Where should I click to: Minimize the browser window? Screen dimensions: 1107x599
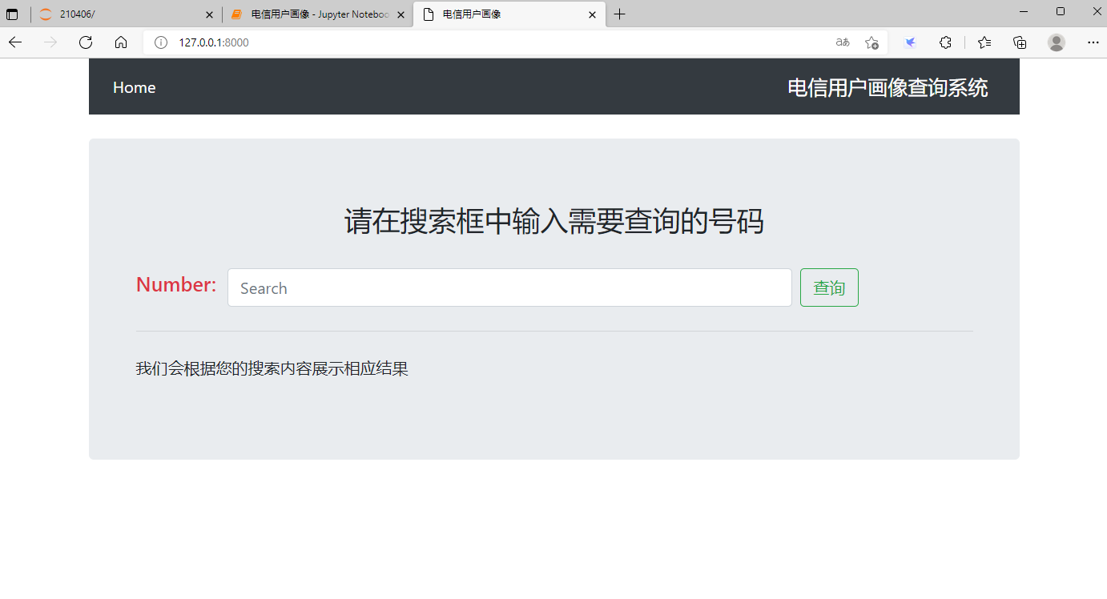(1024, 11)
